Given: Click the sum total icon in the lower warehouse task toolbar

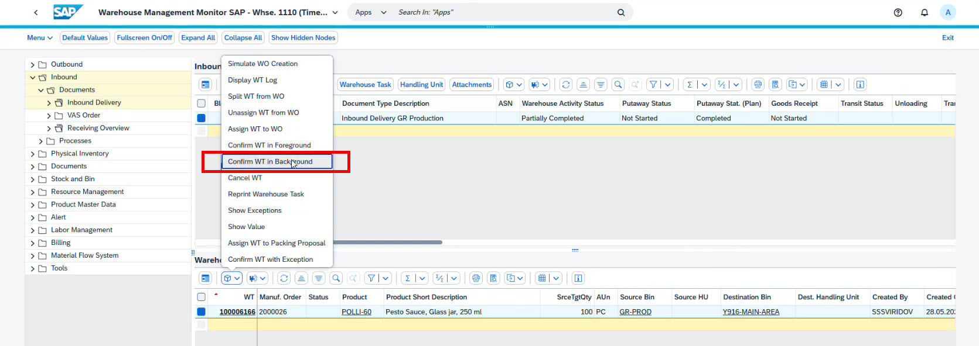Looking at the screenshot, I should pos(408,278).
